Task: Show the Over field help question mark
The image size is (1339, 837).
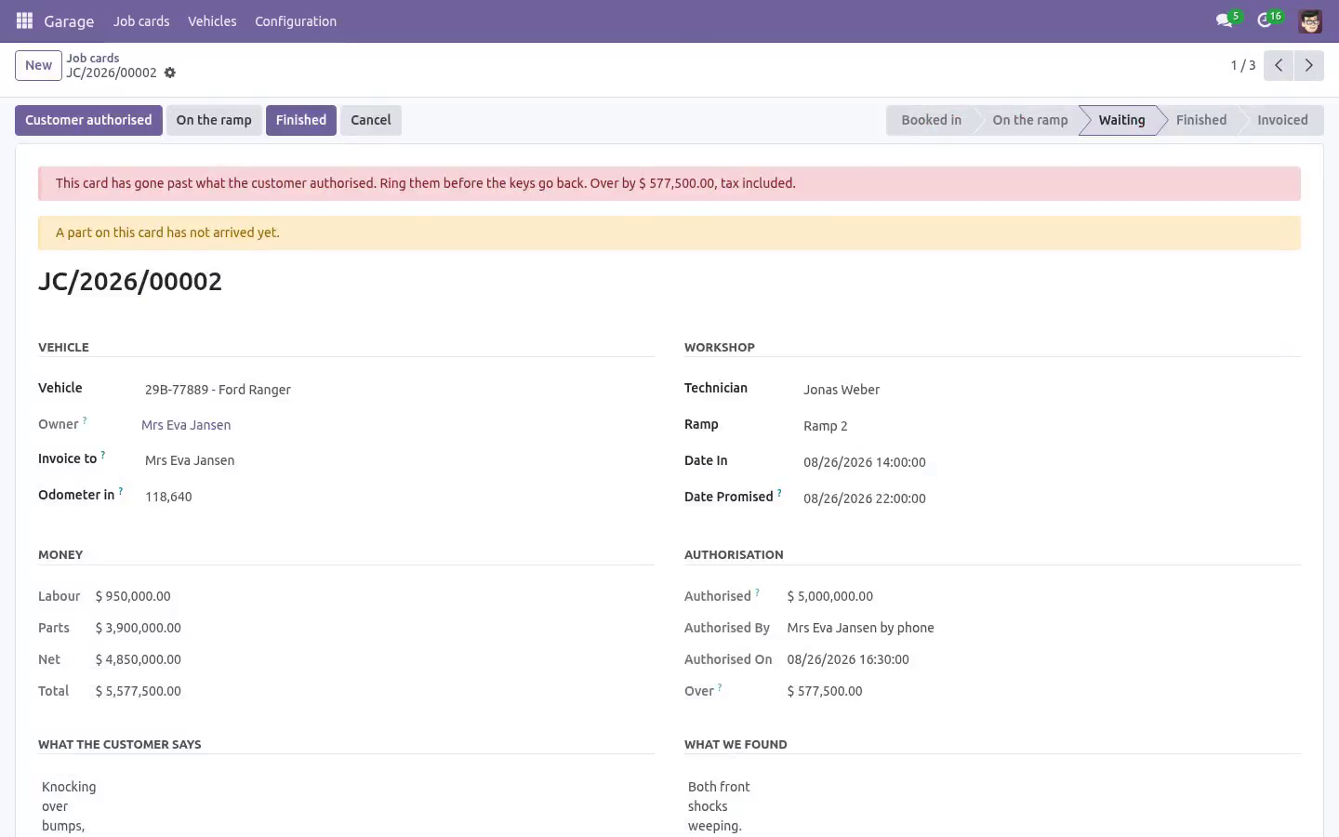Action: [x=720, y=687]
